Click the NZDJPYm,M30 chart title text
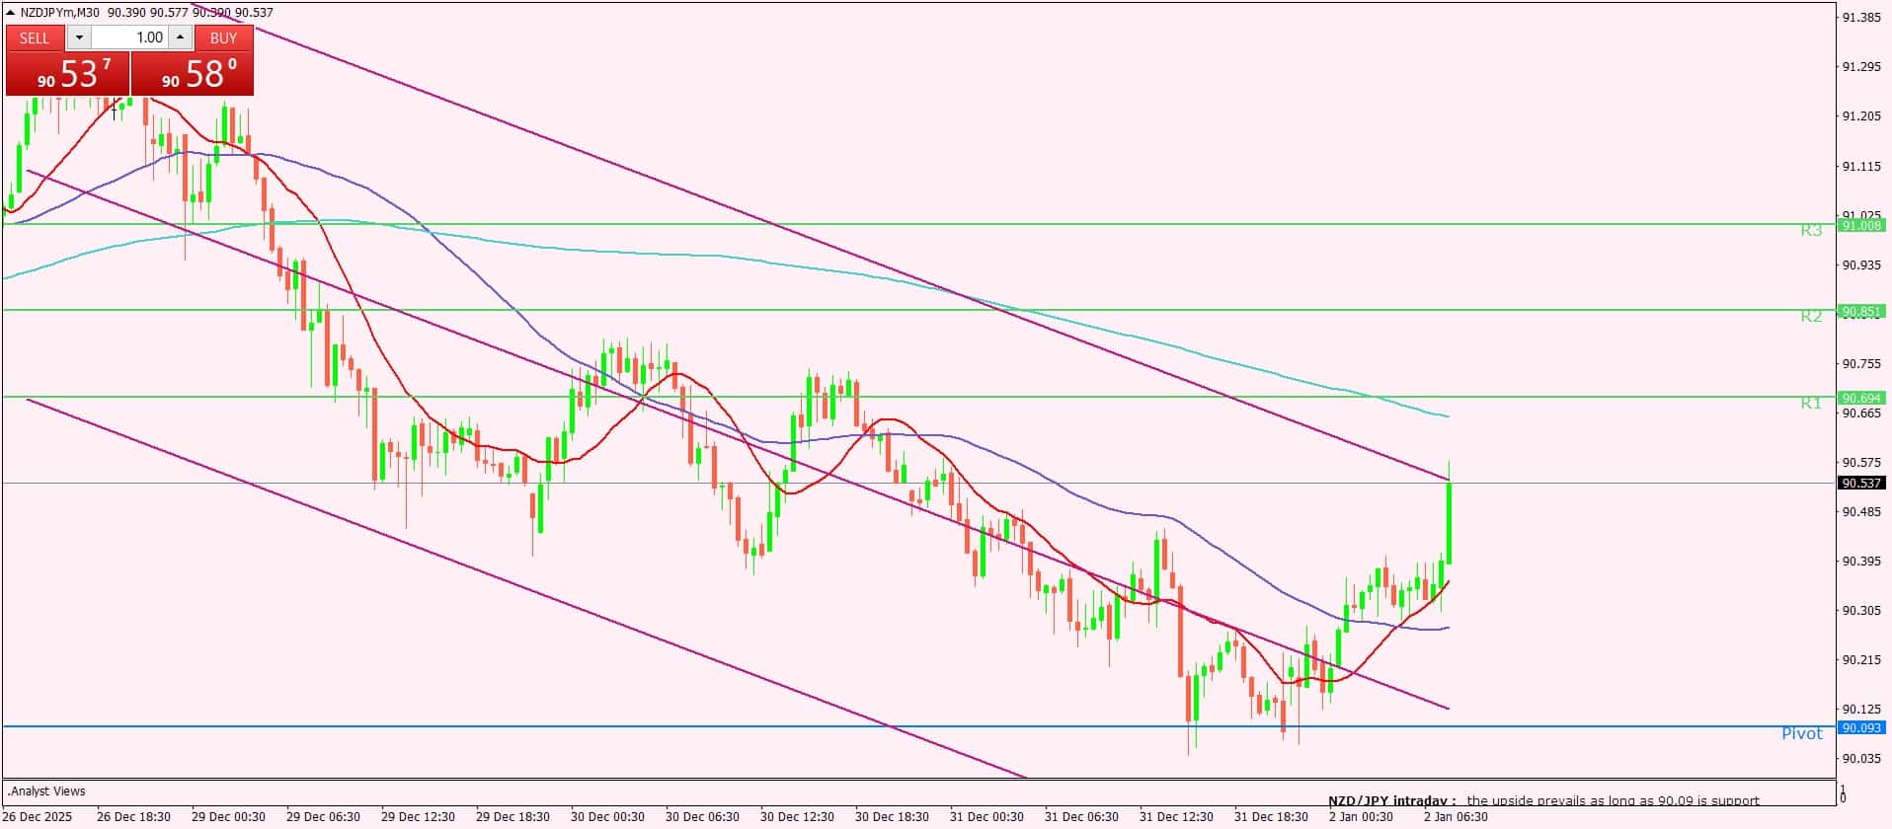Image resolution: width=1892 pixels, height=829 pixels. (62, 12)
